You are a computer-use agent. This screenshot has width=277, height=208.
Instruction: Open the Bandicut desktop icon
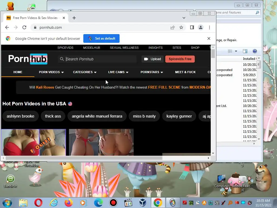click(x=11, y=181)
